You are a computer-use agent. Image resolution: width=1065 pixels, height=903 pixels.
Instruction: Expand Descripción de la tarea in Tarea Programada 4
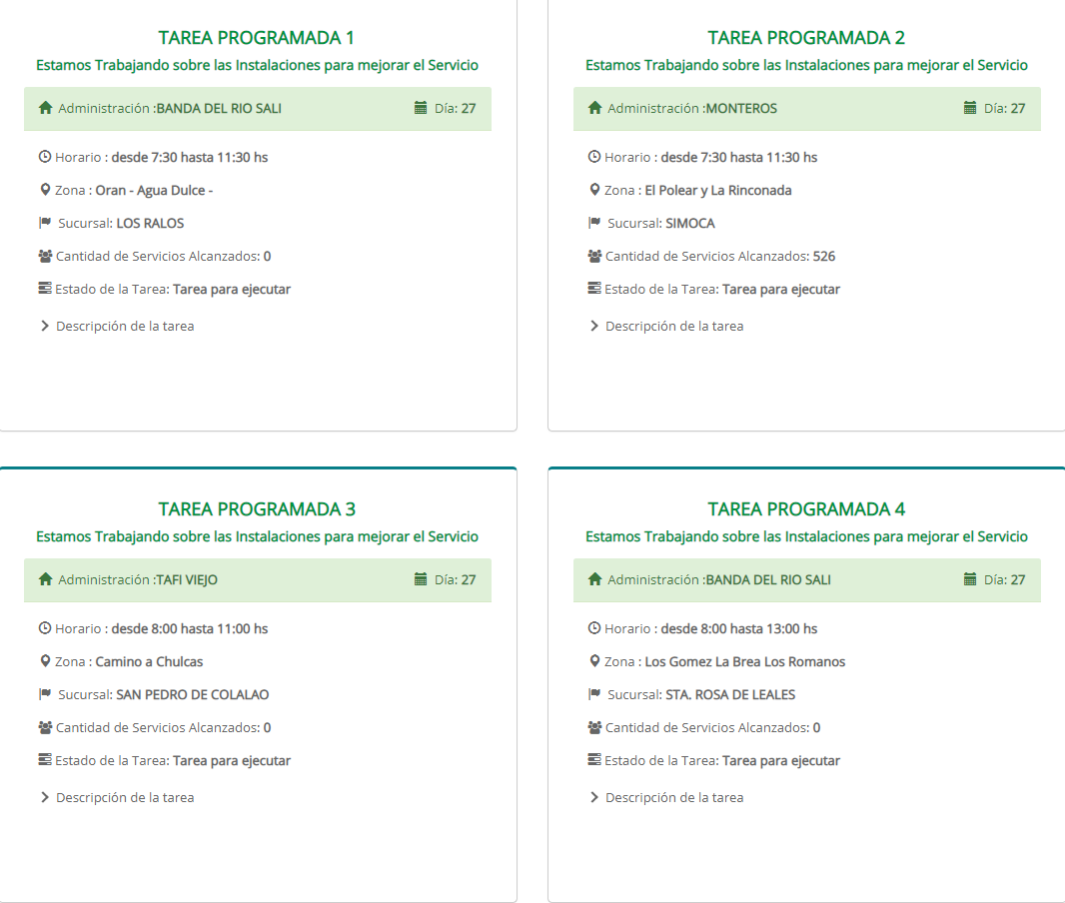pos(666,798)
